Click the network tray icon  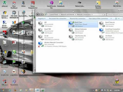click(108, 90)
